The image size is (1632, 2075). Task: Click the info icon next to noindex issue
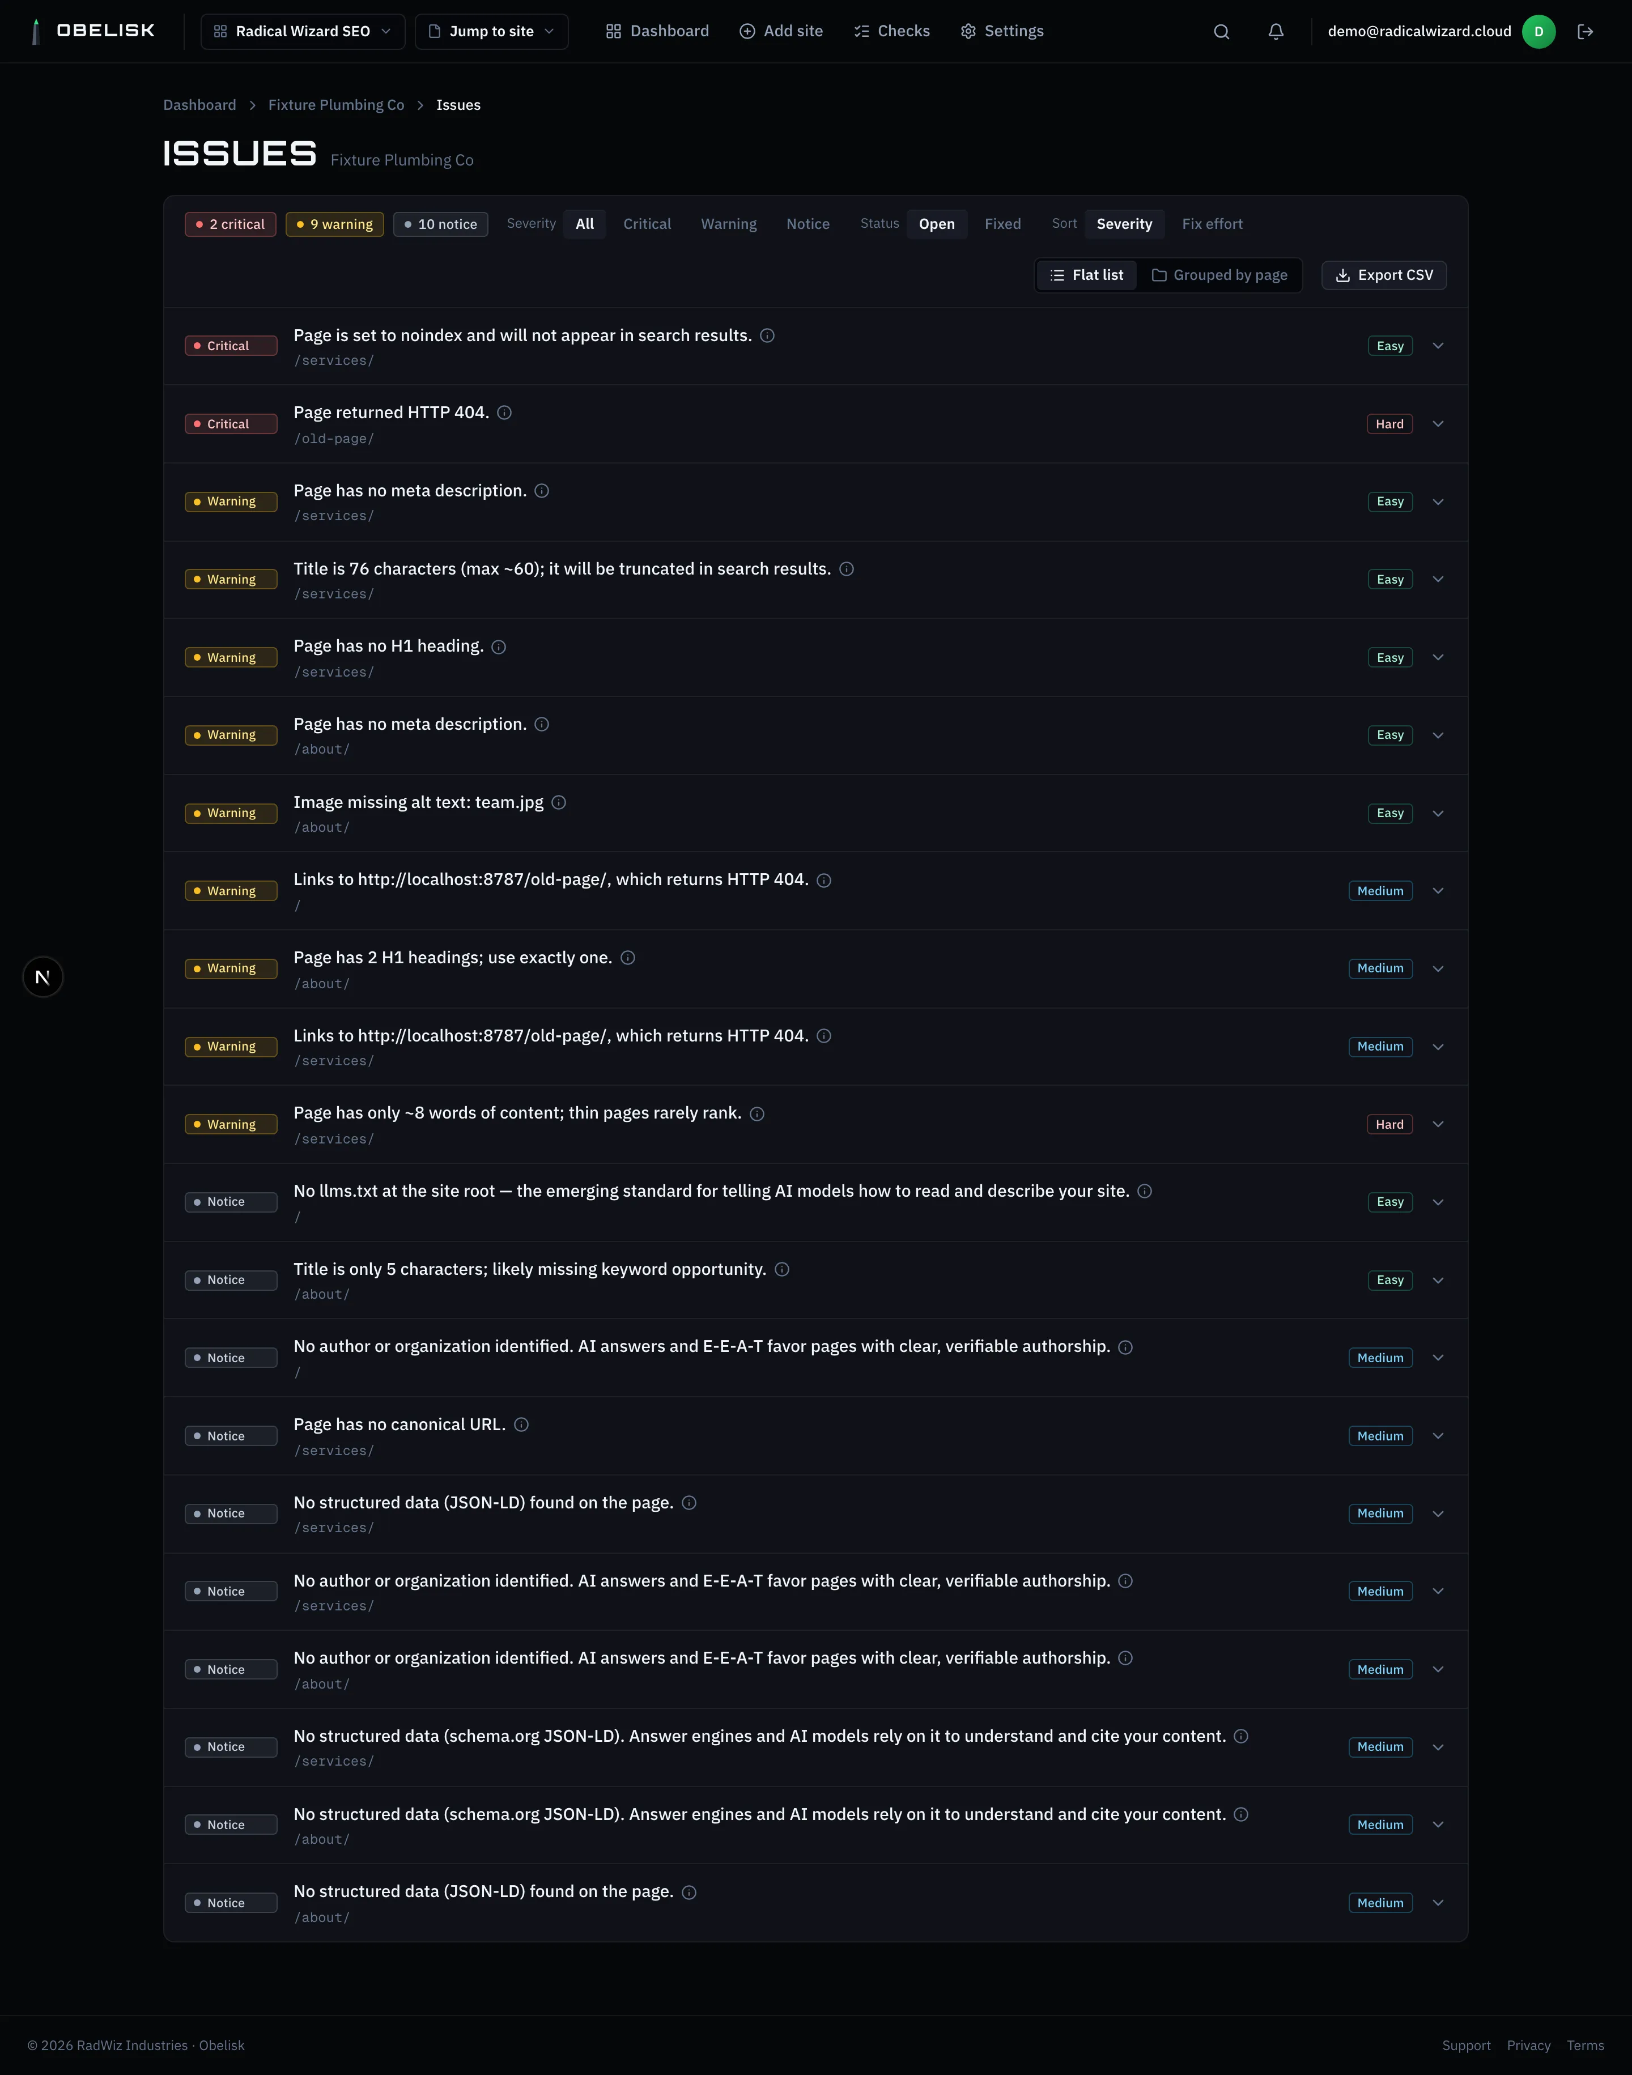767,335
